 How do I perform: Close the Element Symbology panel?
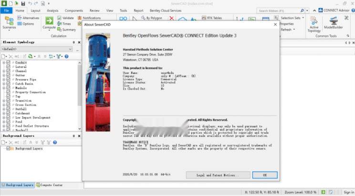tap(79, 42)
